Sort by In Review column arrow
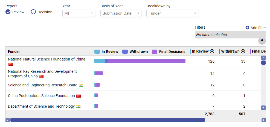This screenshot has width=270, height=127. click(212, 52)
